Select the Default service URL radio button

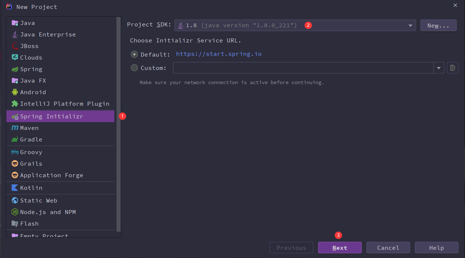pyautogui.click(x=134, y=54)
